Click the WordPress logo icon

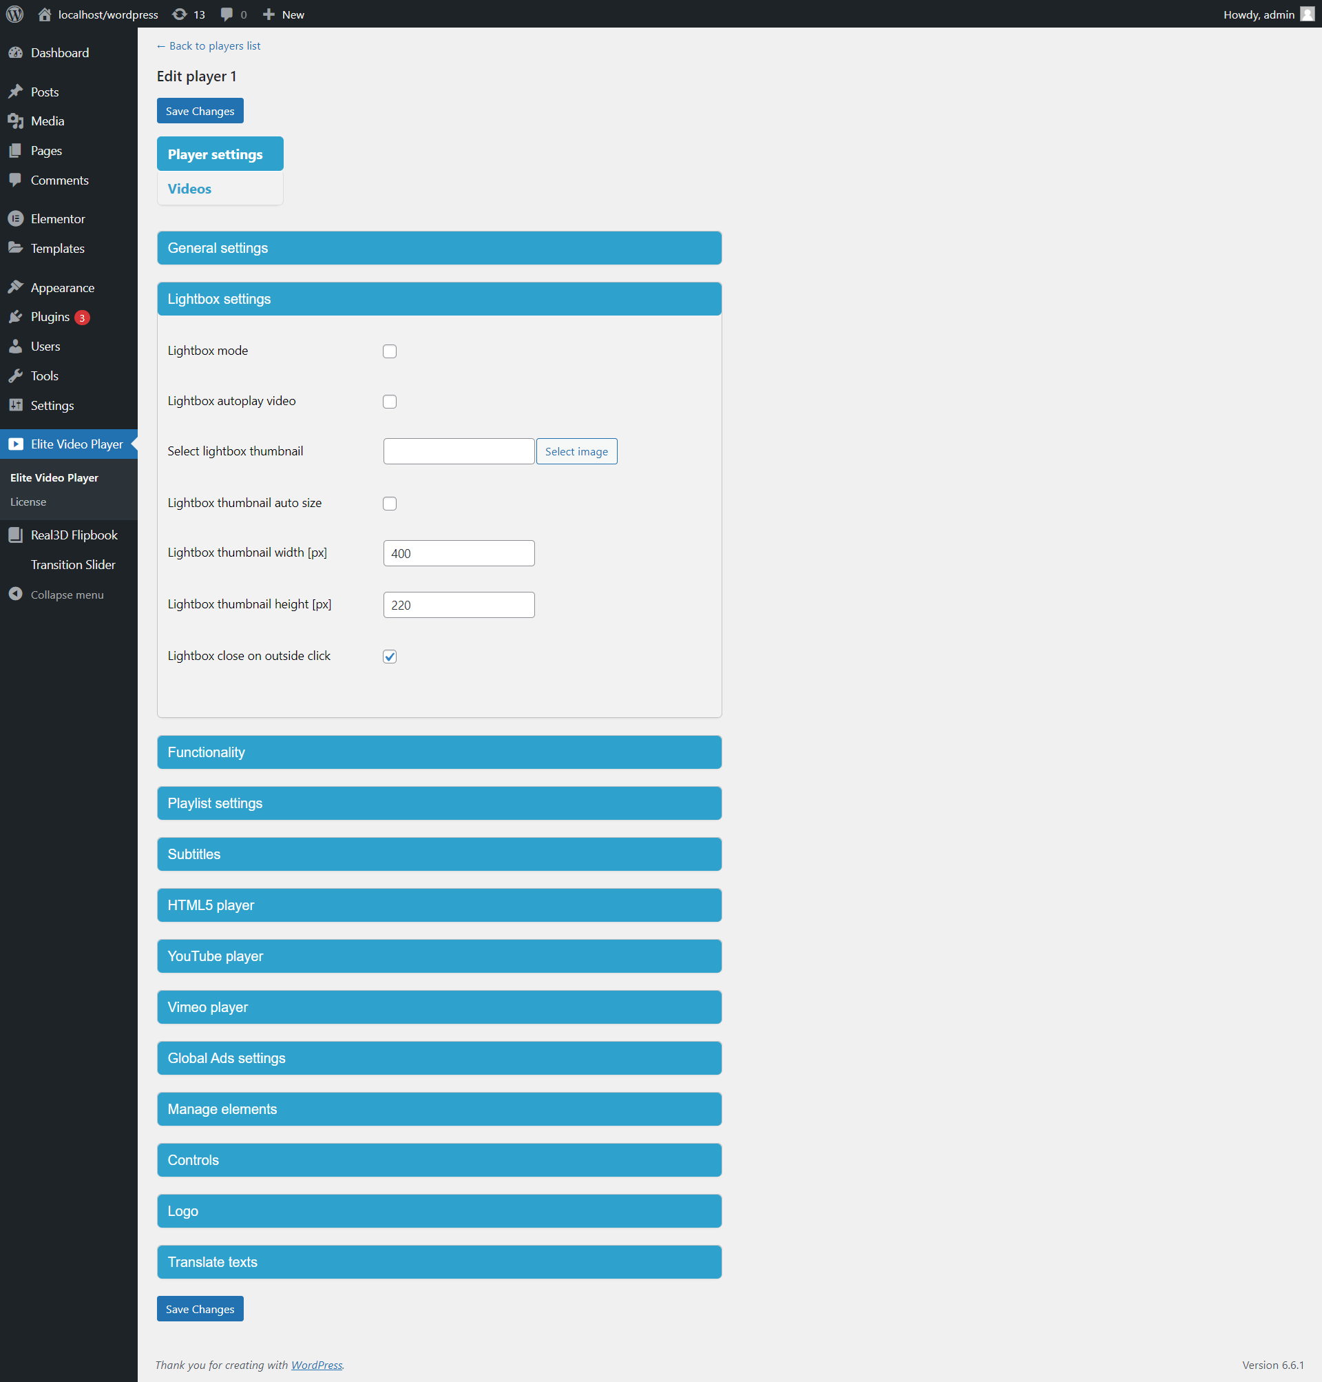[14, 14]
